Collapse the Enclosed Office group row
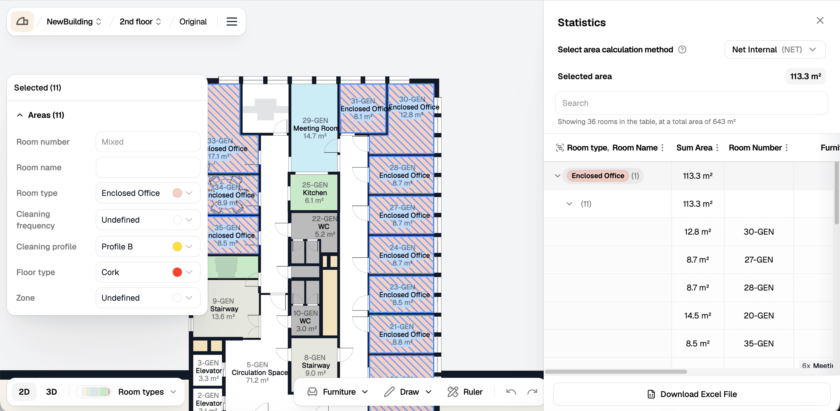This screenshot has width=840, height=411. coord(557,176)
